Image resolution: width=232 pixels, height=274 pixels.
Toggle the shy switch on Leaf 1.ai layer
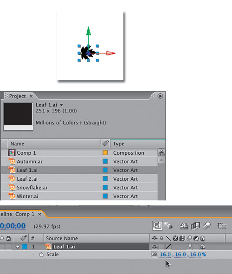[x=155, y=247]
